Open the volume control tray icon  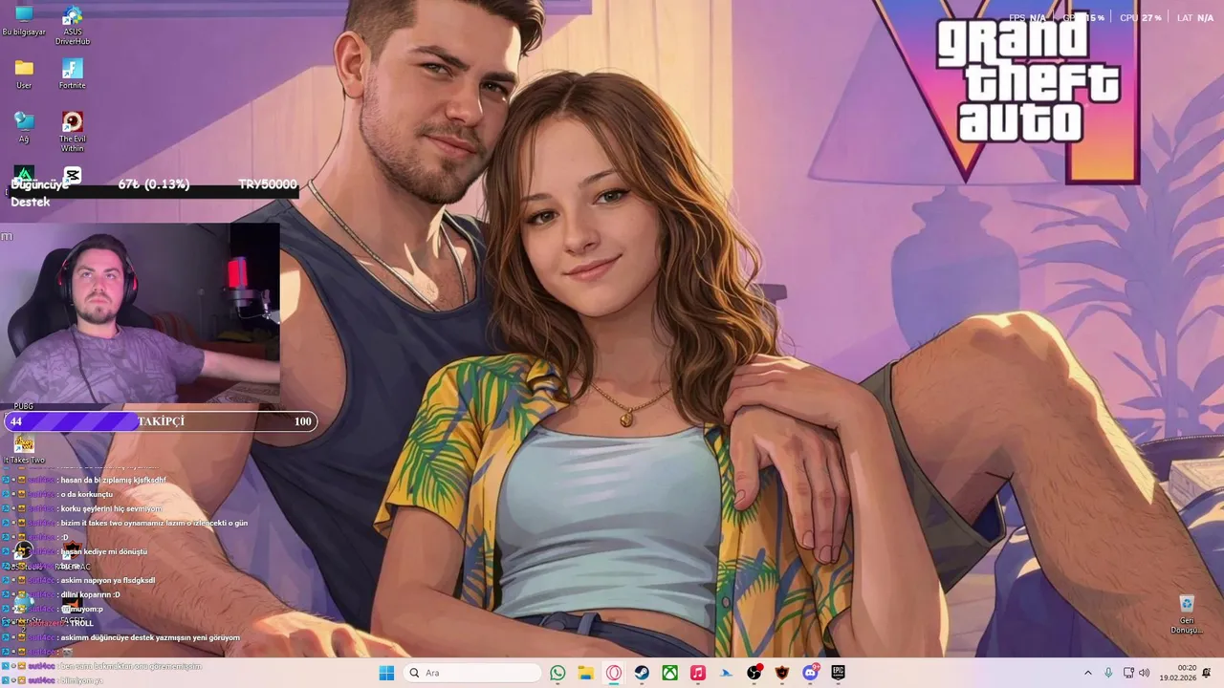pos(1145,673)
